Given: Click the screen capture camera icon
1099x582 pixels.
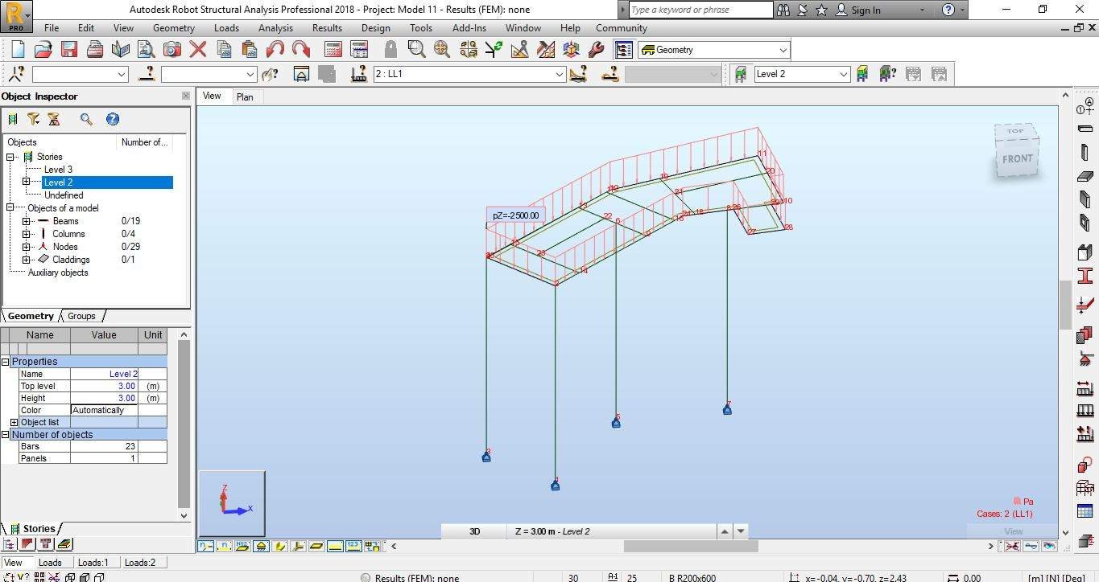Looking at the screenshot, I should tap(171, 50).
